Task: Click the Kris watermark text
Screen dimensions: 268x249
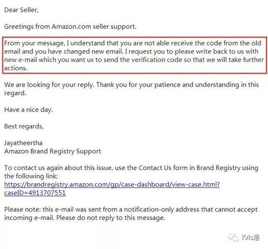Action: 251,237
